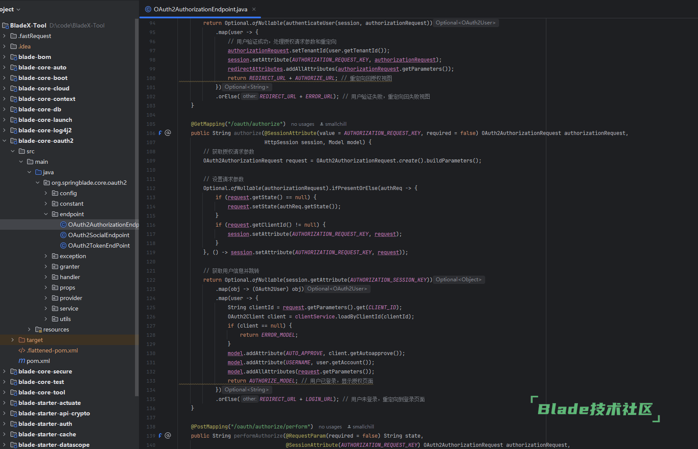
Task: Click the OAuth2AuthorizationEndpoint class icon in tree
Action: [x=63, y=224]
